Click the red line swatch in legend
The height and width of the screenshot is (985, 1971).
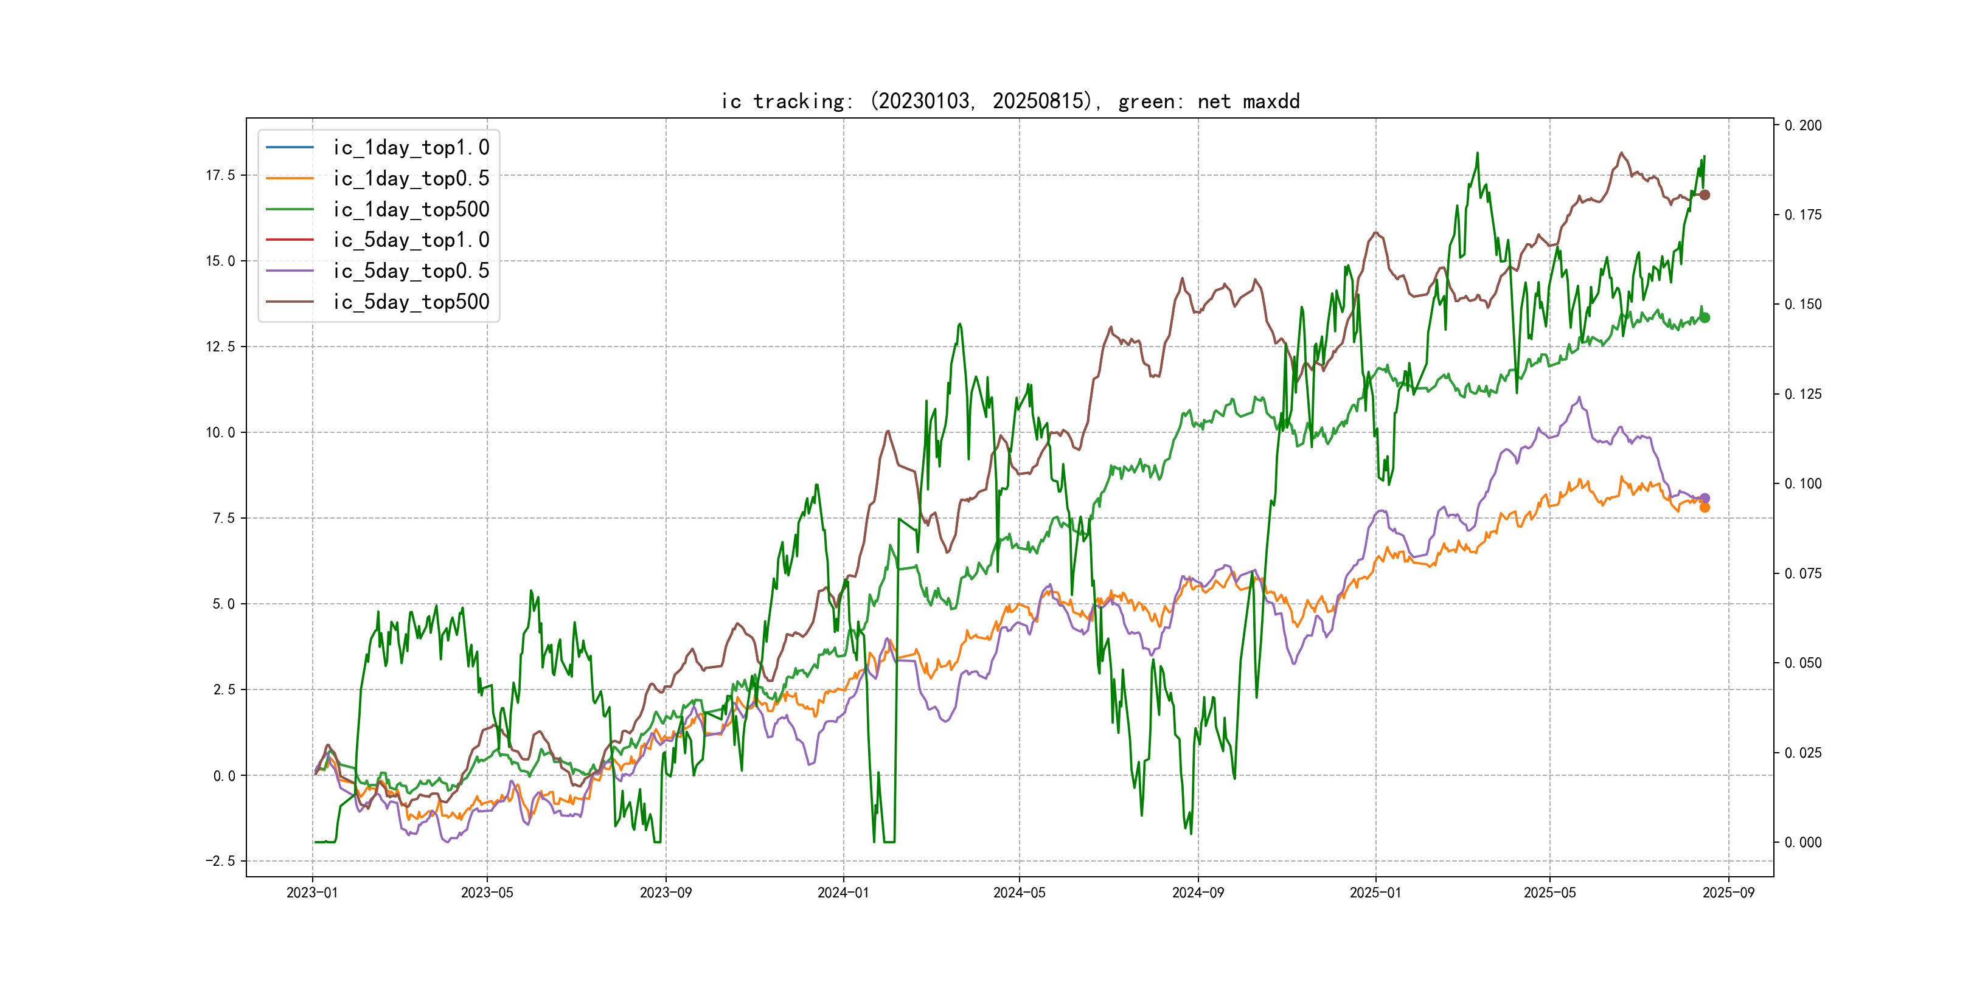click(x=289, y=240)
